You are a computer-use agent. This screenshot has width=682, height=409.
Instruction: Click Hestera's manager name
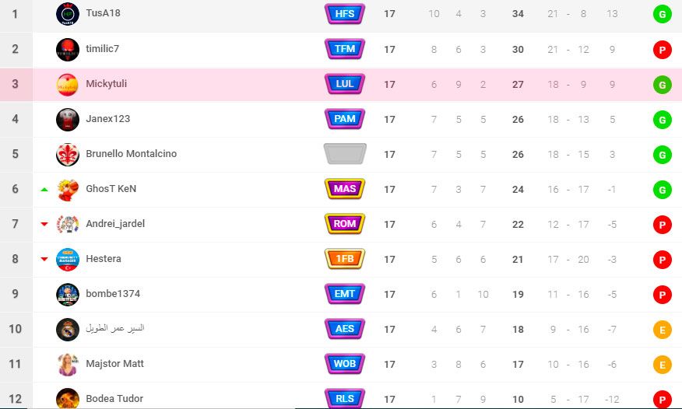[x=104, y=259]
